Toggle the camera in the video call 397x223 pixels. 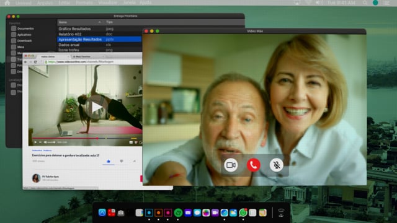pyautogui.click(x=231, y=165)
